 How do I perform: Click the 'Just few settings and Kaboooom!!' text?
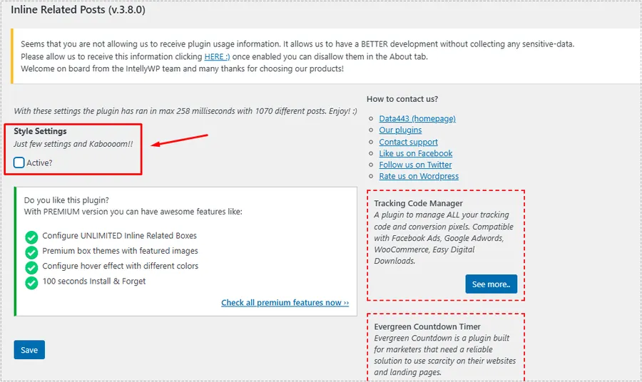[x=73, y=143]
